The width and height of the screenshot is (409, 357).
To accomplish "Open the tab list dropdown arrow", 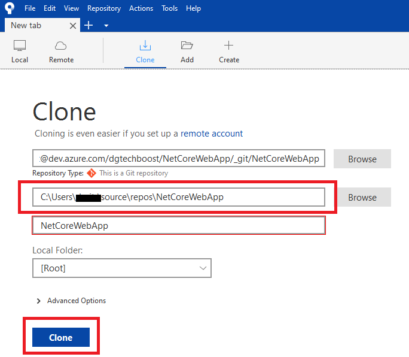I will [x=106, y=26].
